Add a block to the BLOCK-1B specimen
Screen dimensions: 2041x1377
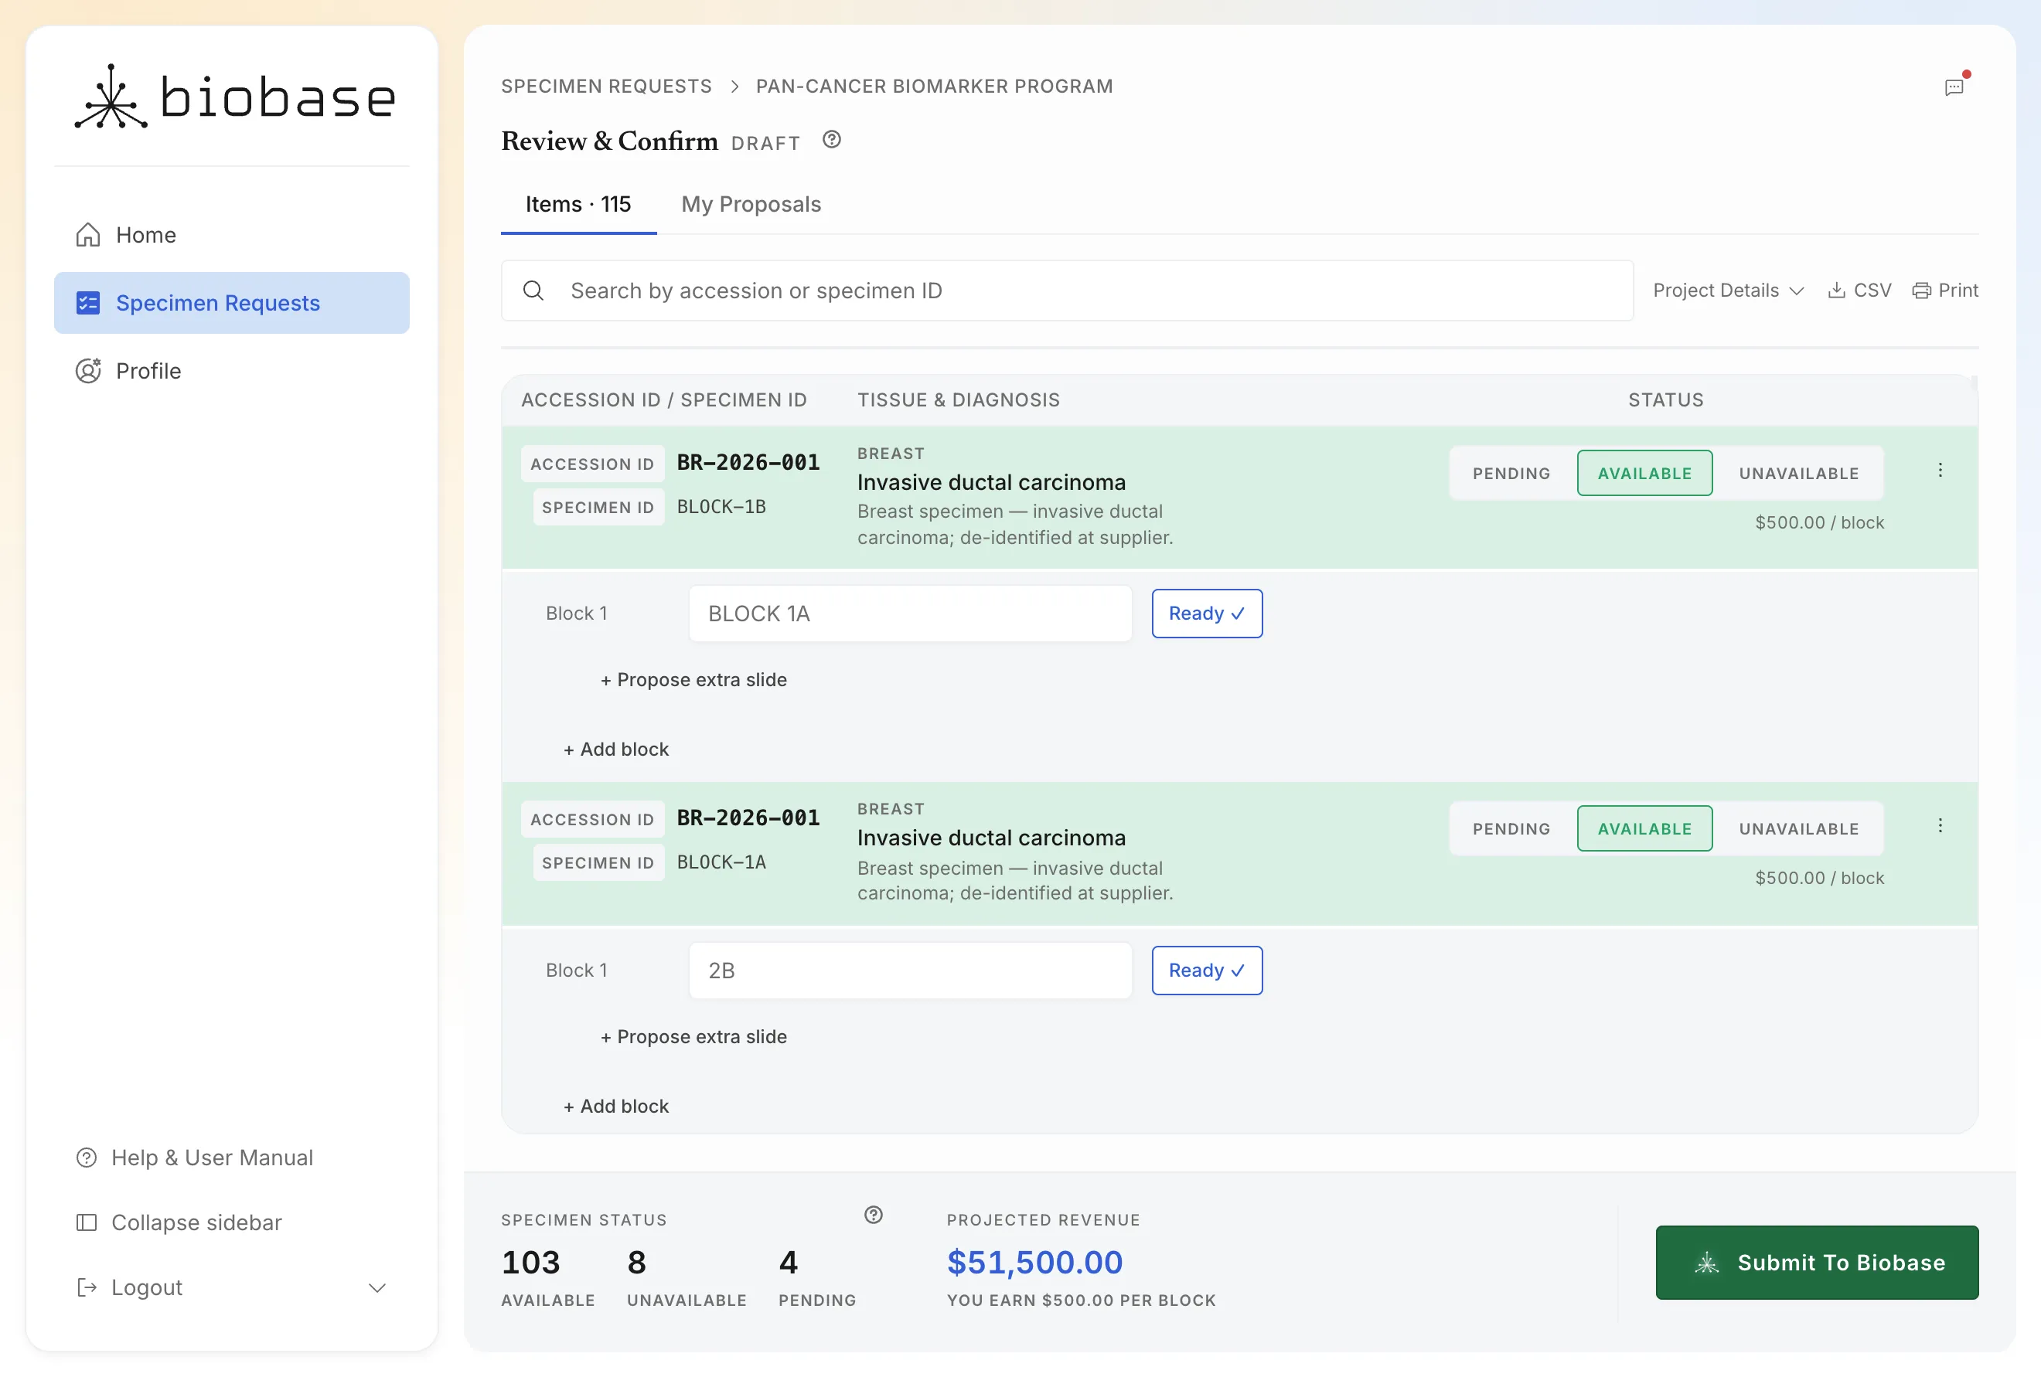pyautogui.click(x=615, y=750)
